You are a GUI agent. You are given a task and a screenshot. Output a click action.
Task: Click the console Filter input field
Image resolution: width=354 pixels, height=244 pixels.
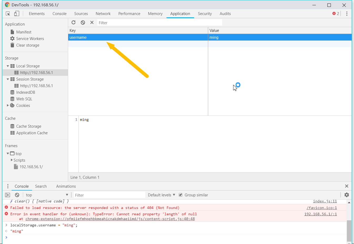[x=109, y=195]
